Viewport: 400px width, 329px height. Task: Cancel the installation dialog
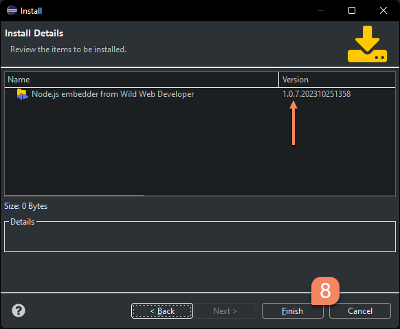tap(360, 311)
